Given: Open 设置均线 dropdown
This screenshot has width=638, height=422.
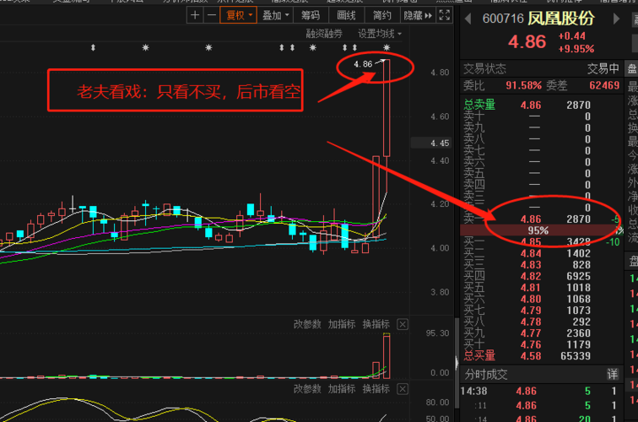Looking at the screenshot, I should 379,34.
